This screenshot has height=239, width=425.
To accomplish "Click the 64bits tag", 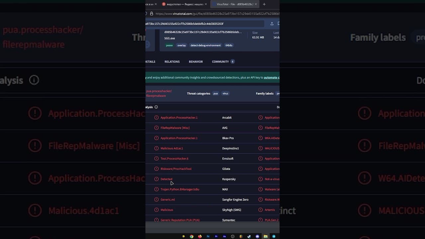I will pos(229,45).
